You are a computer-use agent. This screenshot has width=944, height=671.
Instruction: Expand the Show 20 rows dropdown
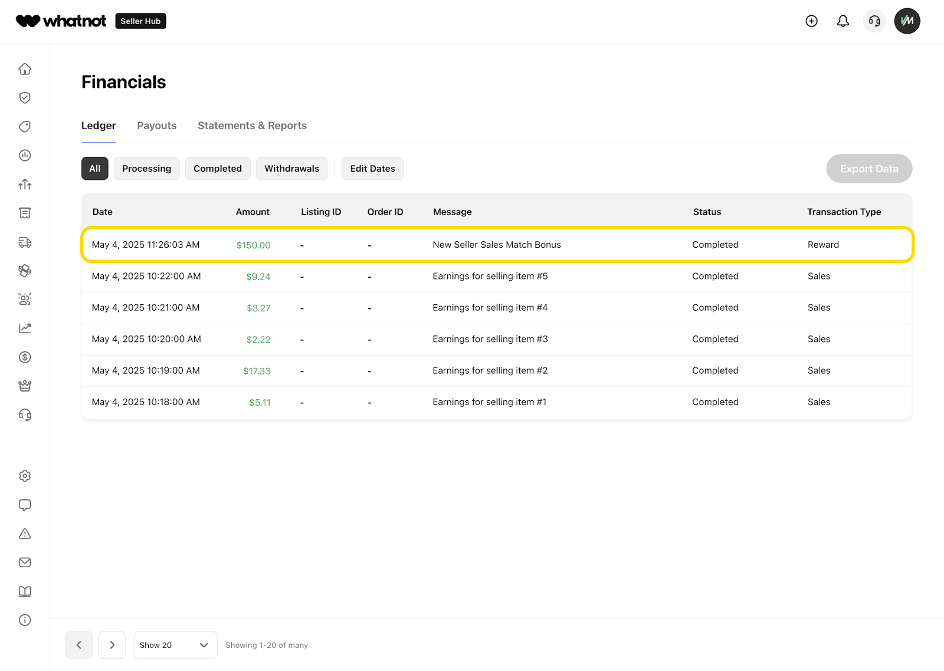(175, 645)
